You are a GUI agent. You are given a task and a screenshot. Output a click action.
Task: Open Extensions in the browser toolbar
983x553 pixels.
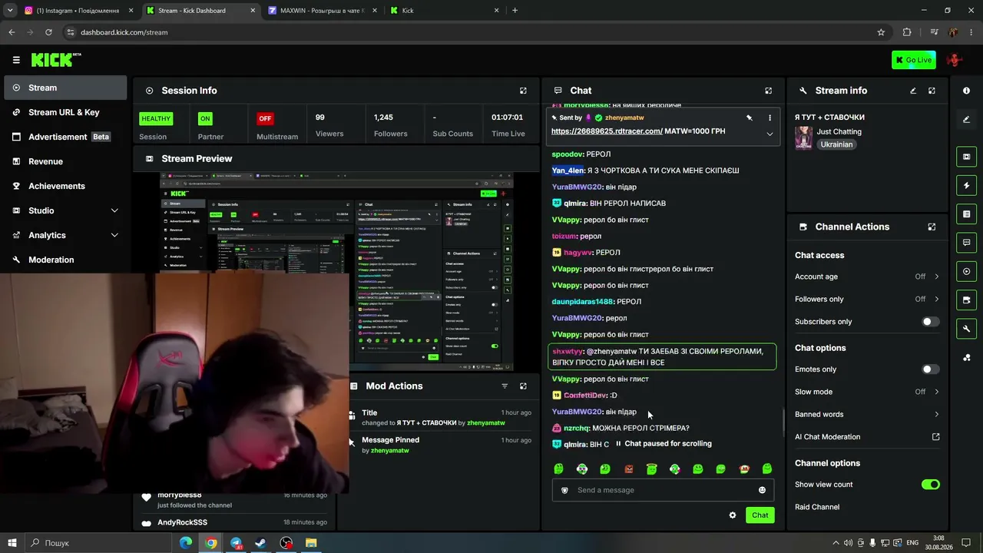[x=907, y=32]
